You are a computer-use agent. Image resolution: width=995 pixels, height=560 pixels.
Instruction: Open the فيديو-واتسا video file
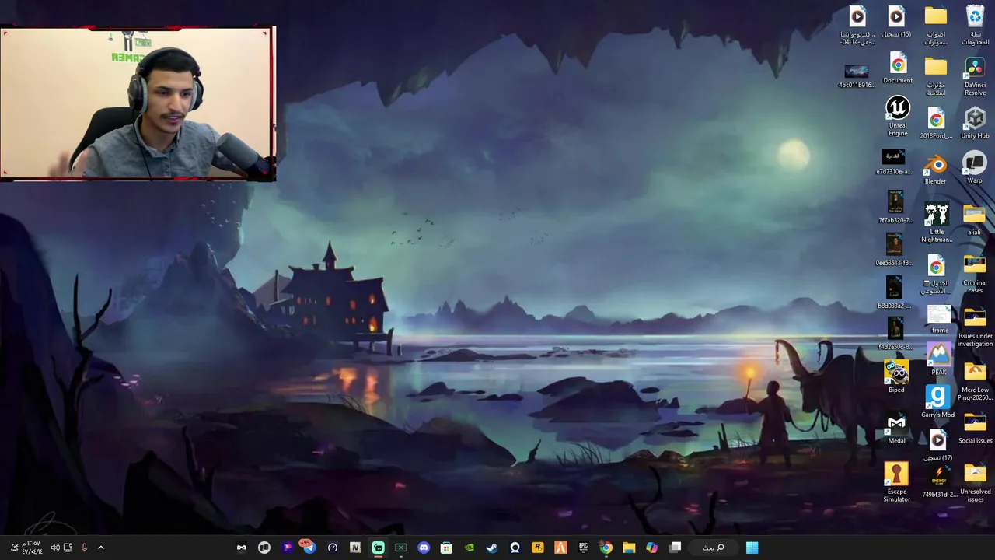pos(857,25)
